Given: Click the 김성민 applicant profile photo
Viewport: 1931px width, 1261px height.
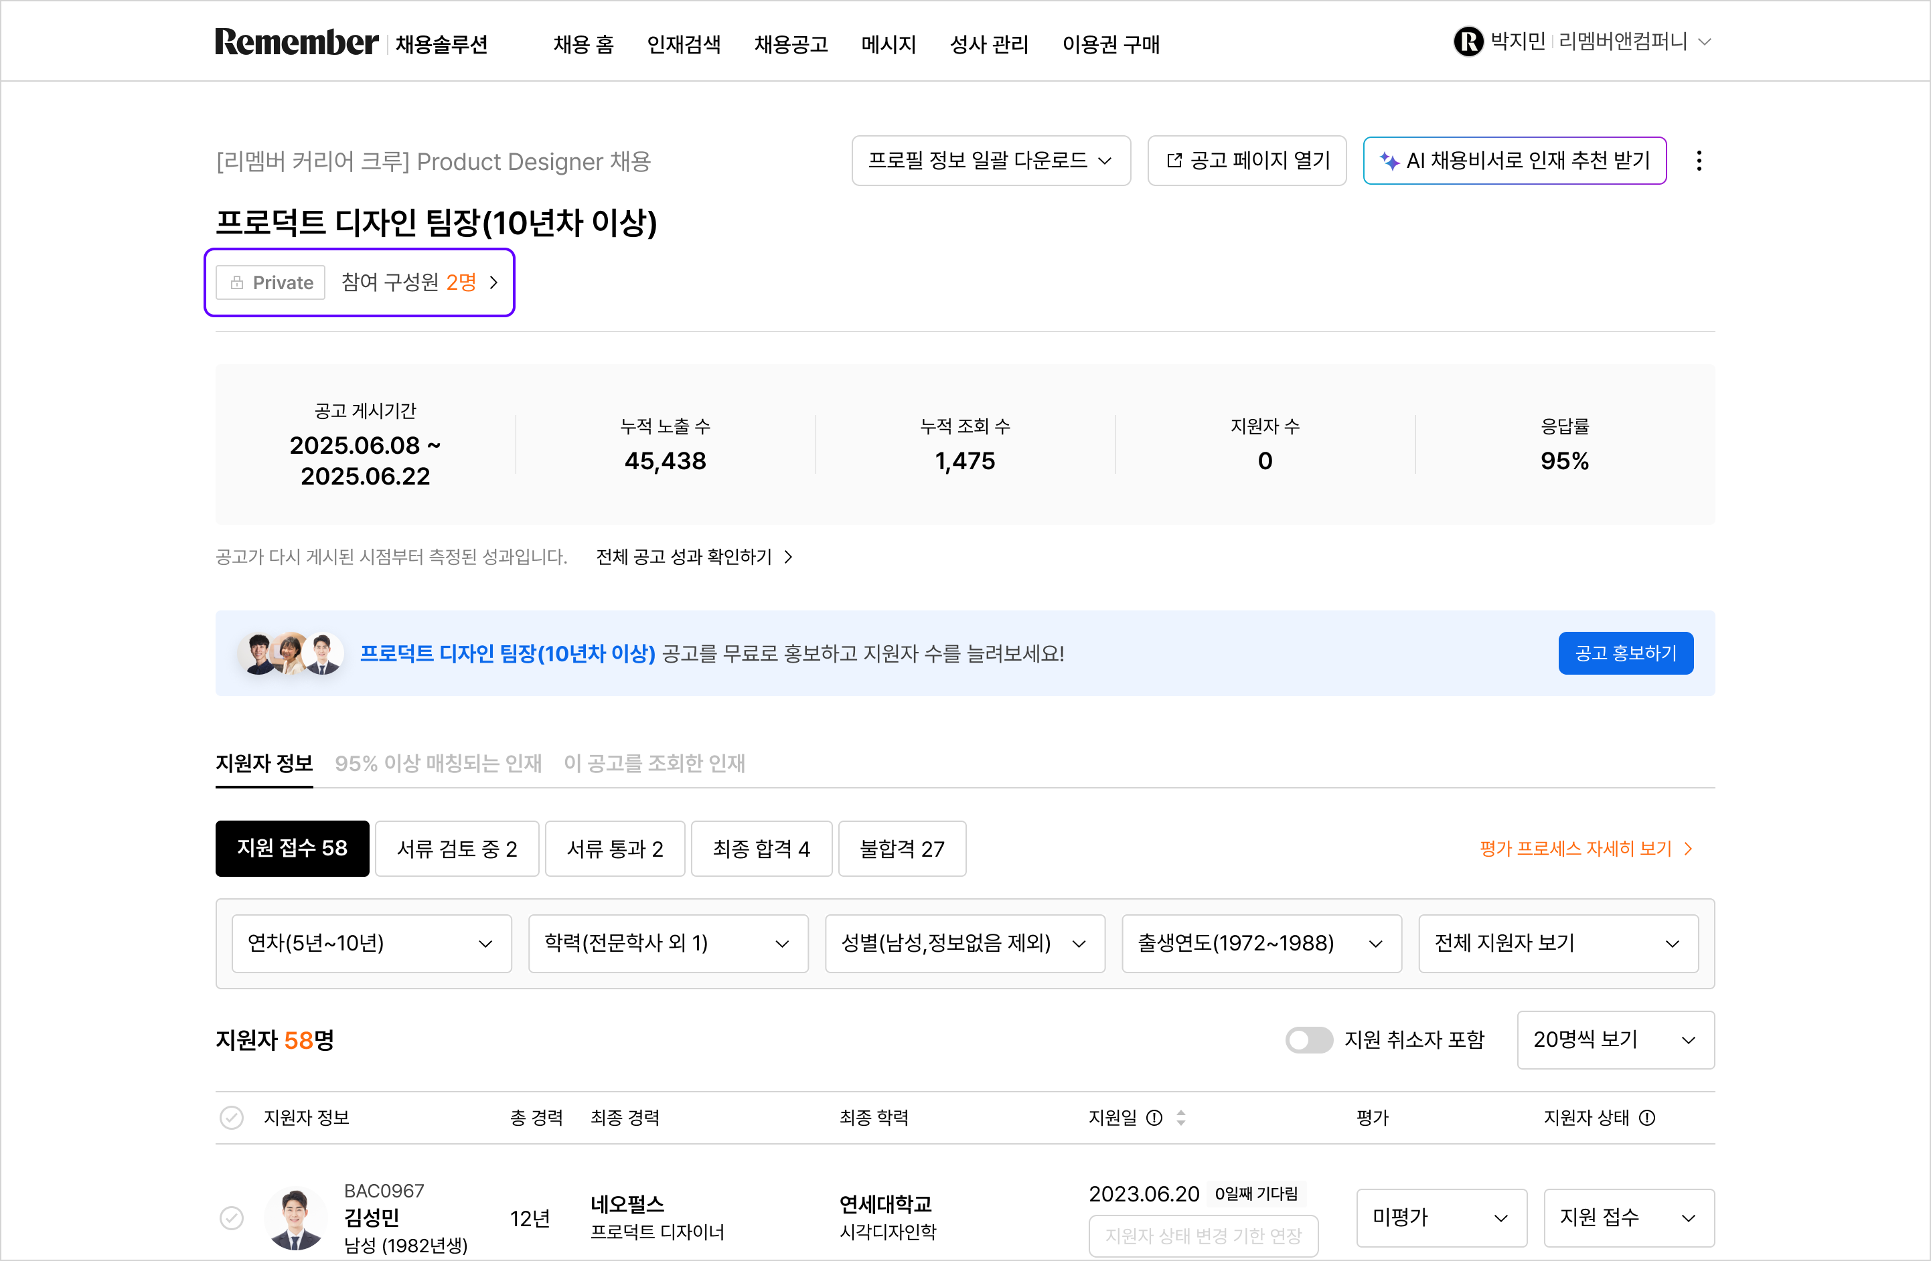Looking at the screenshot, I should (295, 1217).
